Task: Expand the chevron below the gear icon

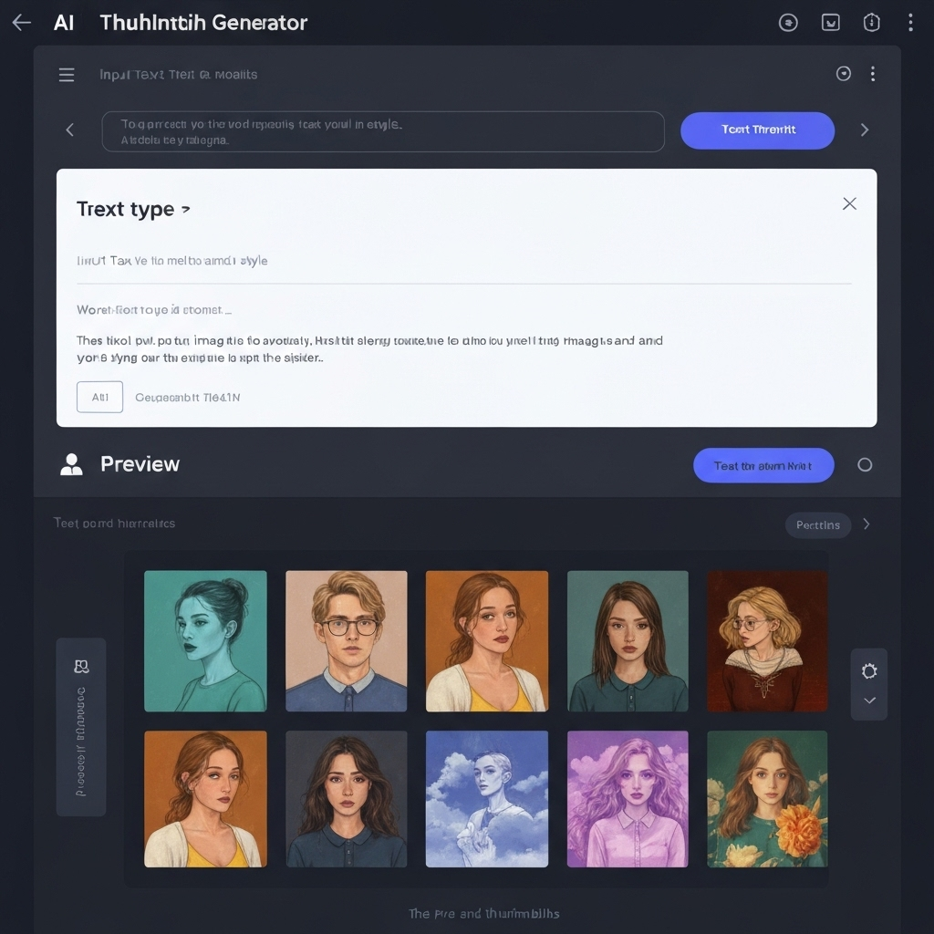Action: click(869, 700)
